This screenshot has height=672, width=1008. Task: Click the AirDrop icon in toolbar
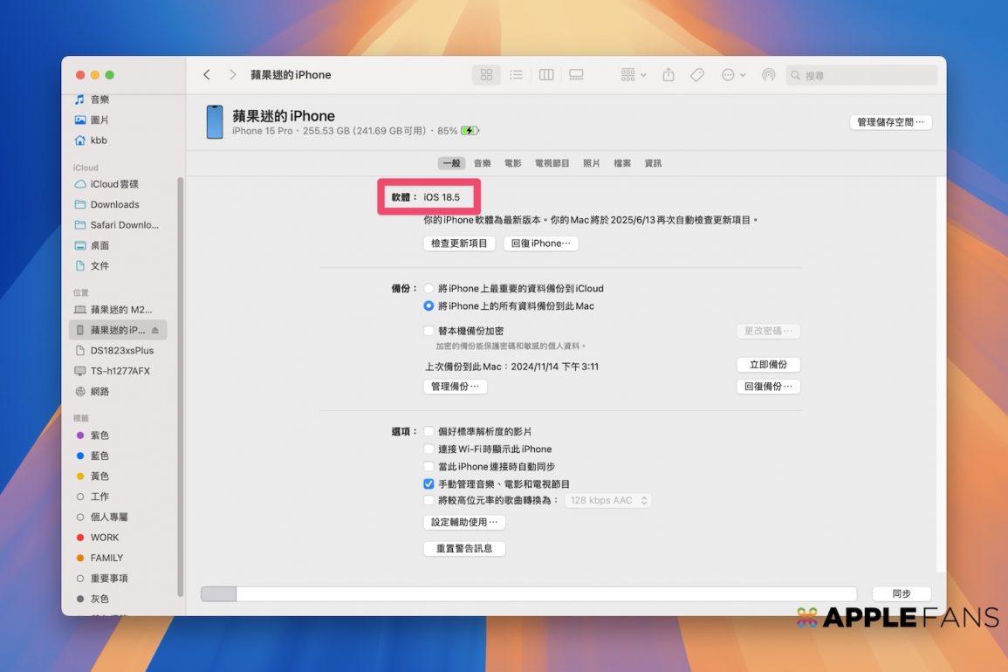[x=768, y=75]
